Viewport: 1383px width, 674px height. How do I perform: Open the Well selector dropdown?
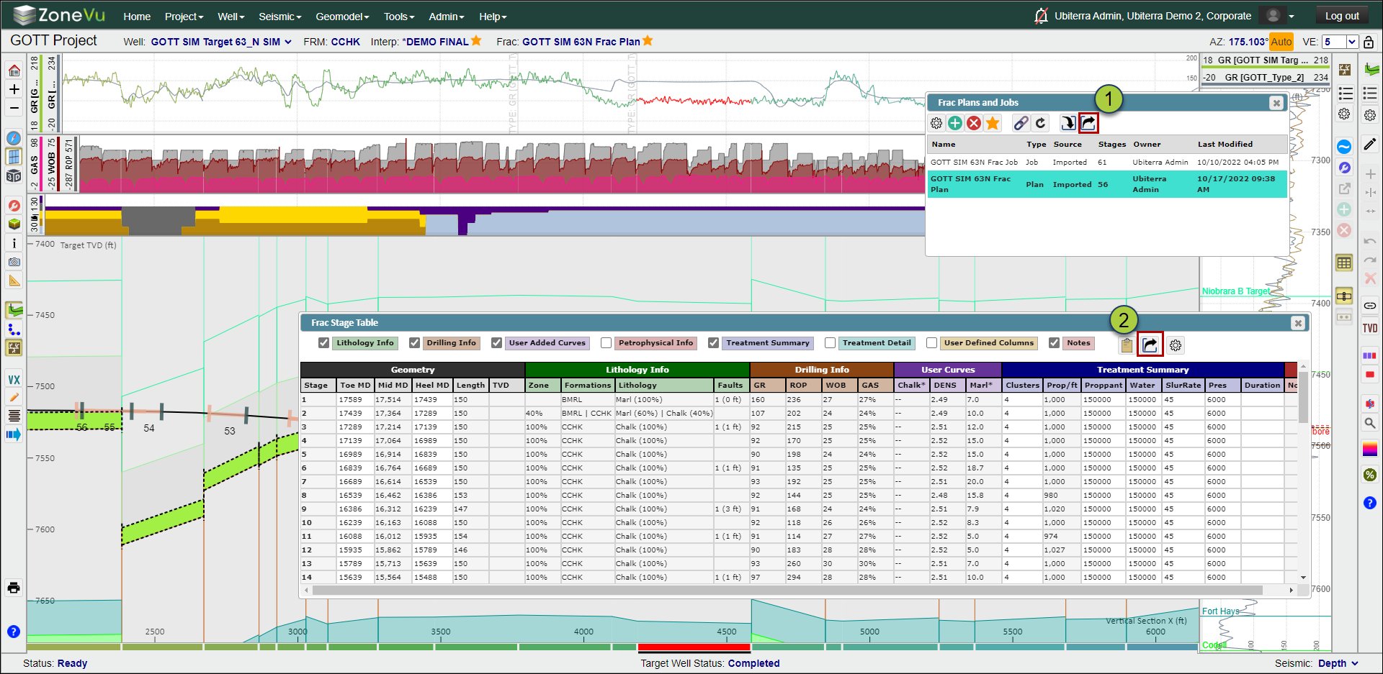coord(221,42)
